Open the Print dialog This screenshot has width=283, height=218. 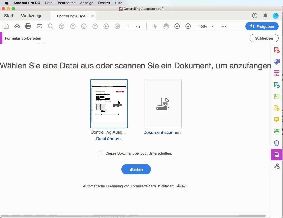tap(28, 26)
